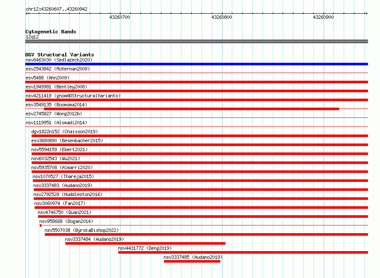
Task: Click the thick red esv3549135 variant bar
Action: (x=191, y=109)
